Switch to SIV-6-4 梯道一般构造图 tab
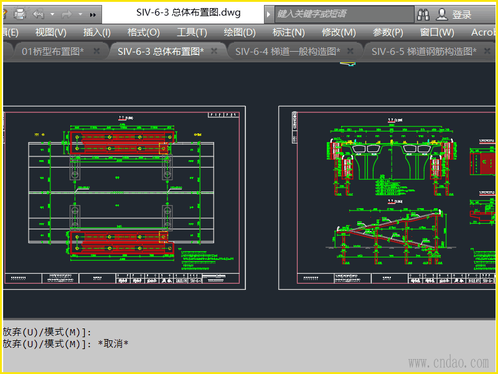 [288, 51]
